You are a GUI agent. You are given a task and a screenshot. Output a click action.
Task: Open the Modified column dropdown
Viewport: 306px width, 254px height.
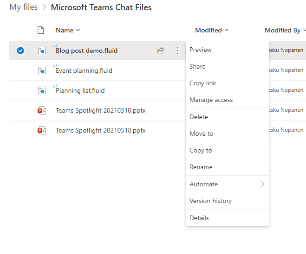[x=212, y=30]
